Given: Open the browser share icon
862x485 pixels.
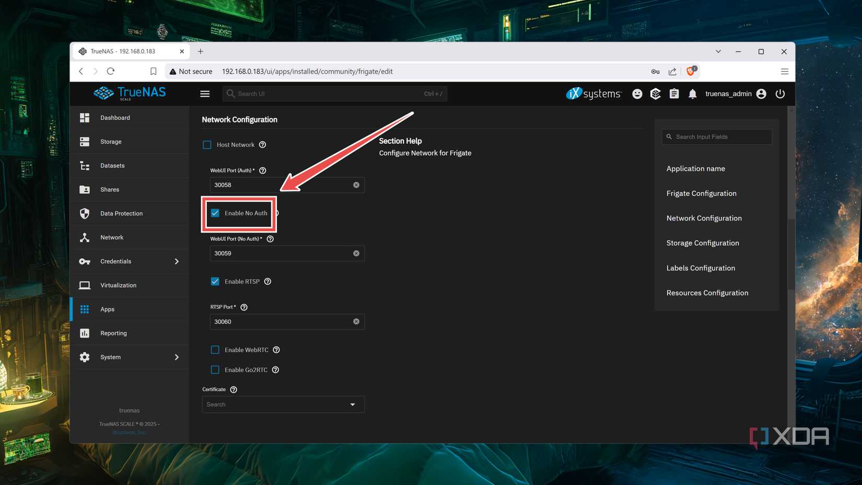Looking at the screenshot, I should 672,71.
